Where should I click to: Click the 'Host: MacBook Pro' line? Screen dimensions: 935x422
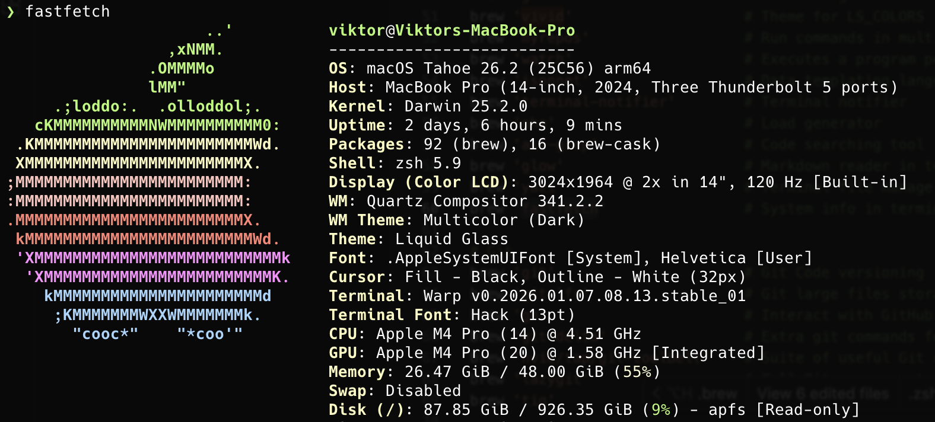pyautogui.click(x=613, y=87)
